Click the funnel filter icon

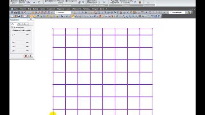pyautogui.click(x=117, y=16)
